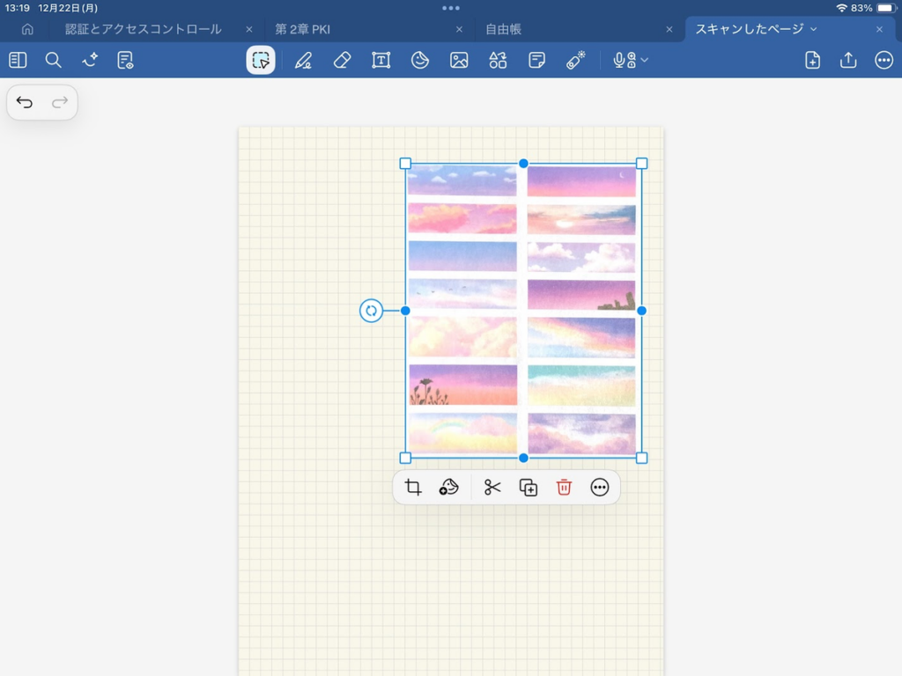Expand the microphone recording options dropdown
This screenshot has height=676, width=902.
[x=645, y=60]
